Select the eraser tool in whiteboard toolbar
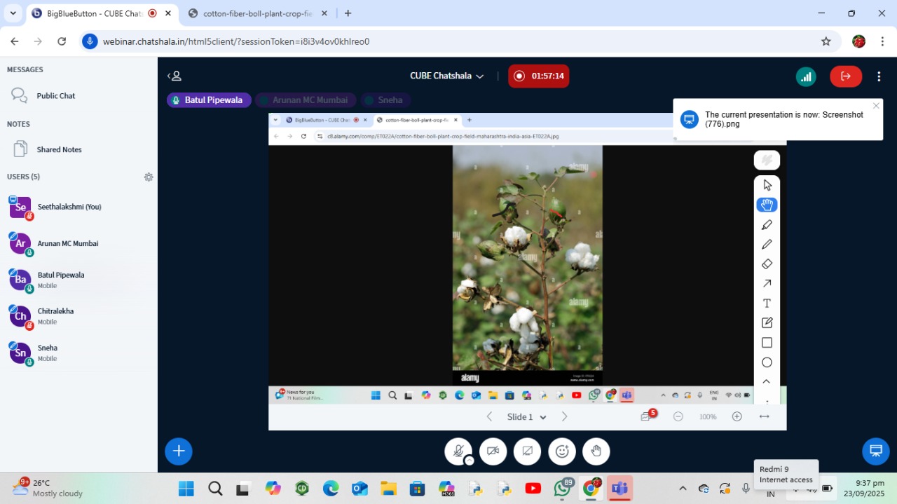897x504 pixels. coord(767,264)
